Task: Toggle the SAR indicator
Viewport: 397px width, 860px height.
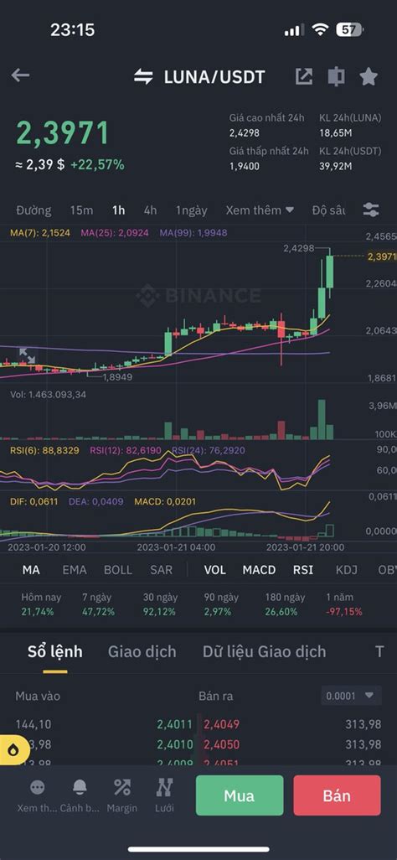Action: [162, 570]
